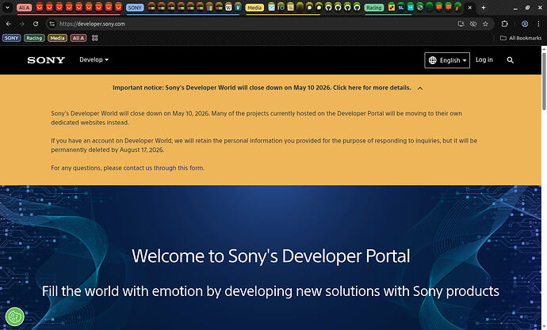Switch to the teal V tab
The height and width of the screenshot is (330, 547).
(238, 7)
